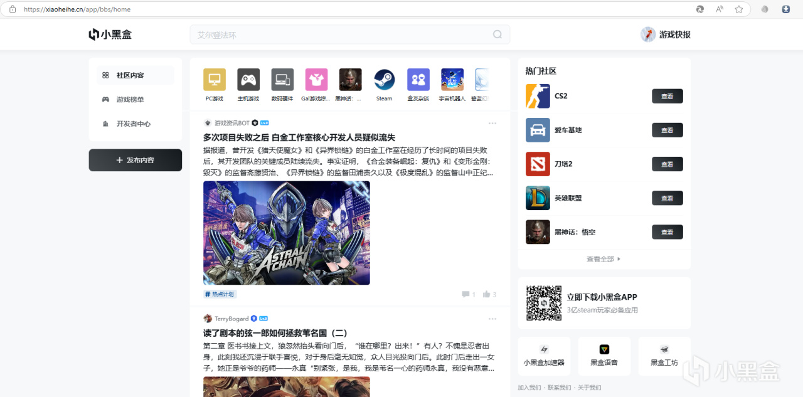Click the 刀塔2 Dota icon
The image size is (803, 397).
[538, 164]
